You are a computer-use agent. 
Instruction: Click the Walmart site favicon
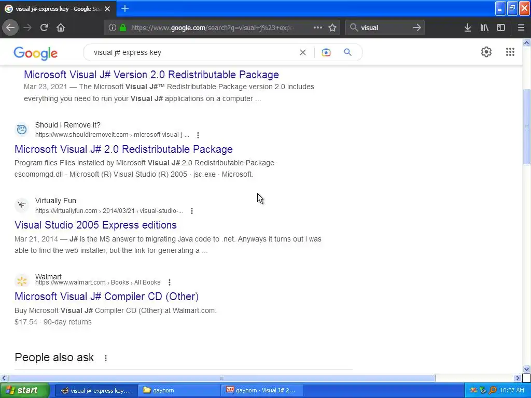22,280
